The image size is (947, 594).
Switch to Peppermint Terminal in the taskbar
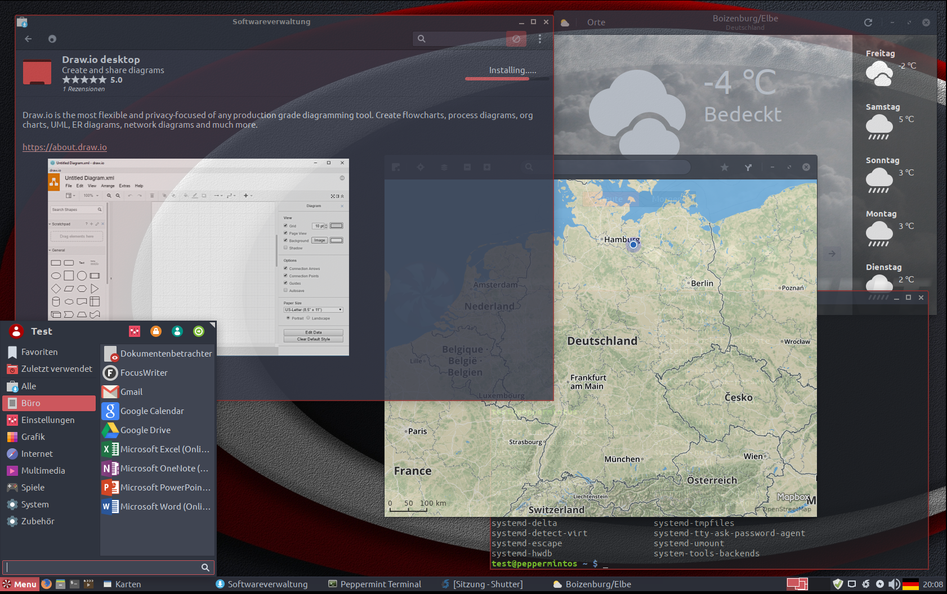[375, 584]
